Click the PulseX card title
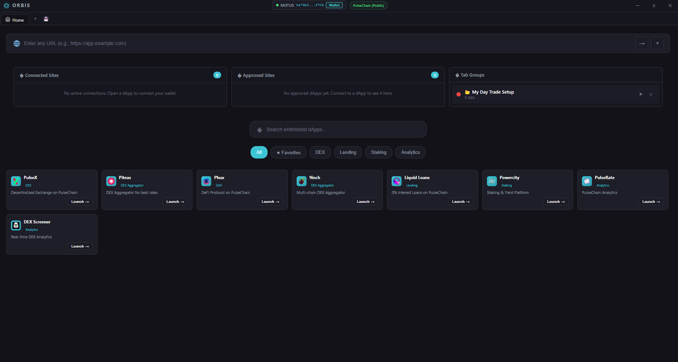 coord(30,178)
